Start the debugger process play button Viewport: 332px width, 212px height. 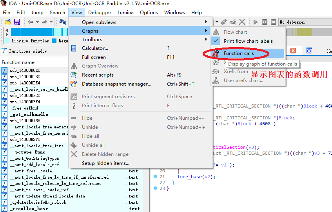pyautogui.click(x=256, y=22)
